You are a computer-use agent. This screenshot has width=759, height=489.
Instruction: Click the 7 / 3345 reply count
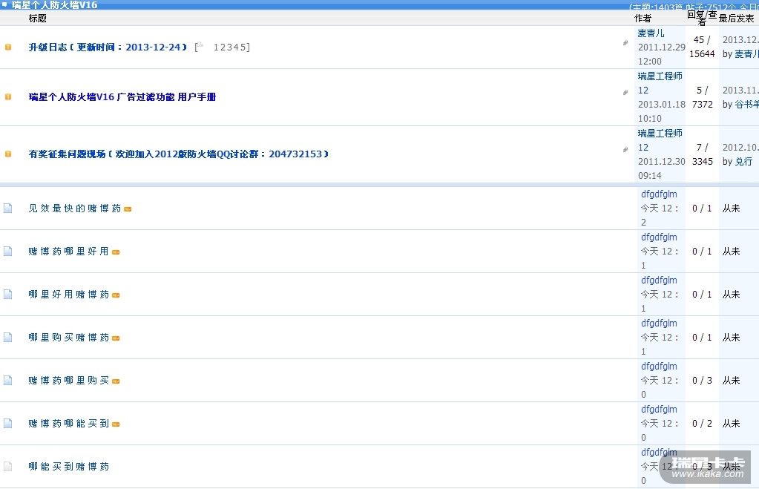click(703, 154)
